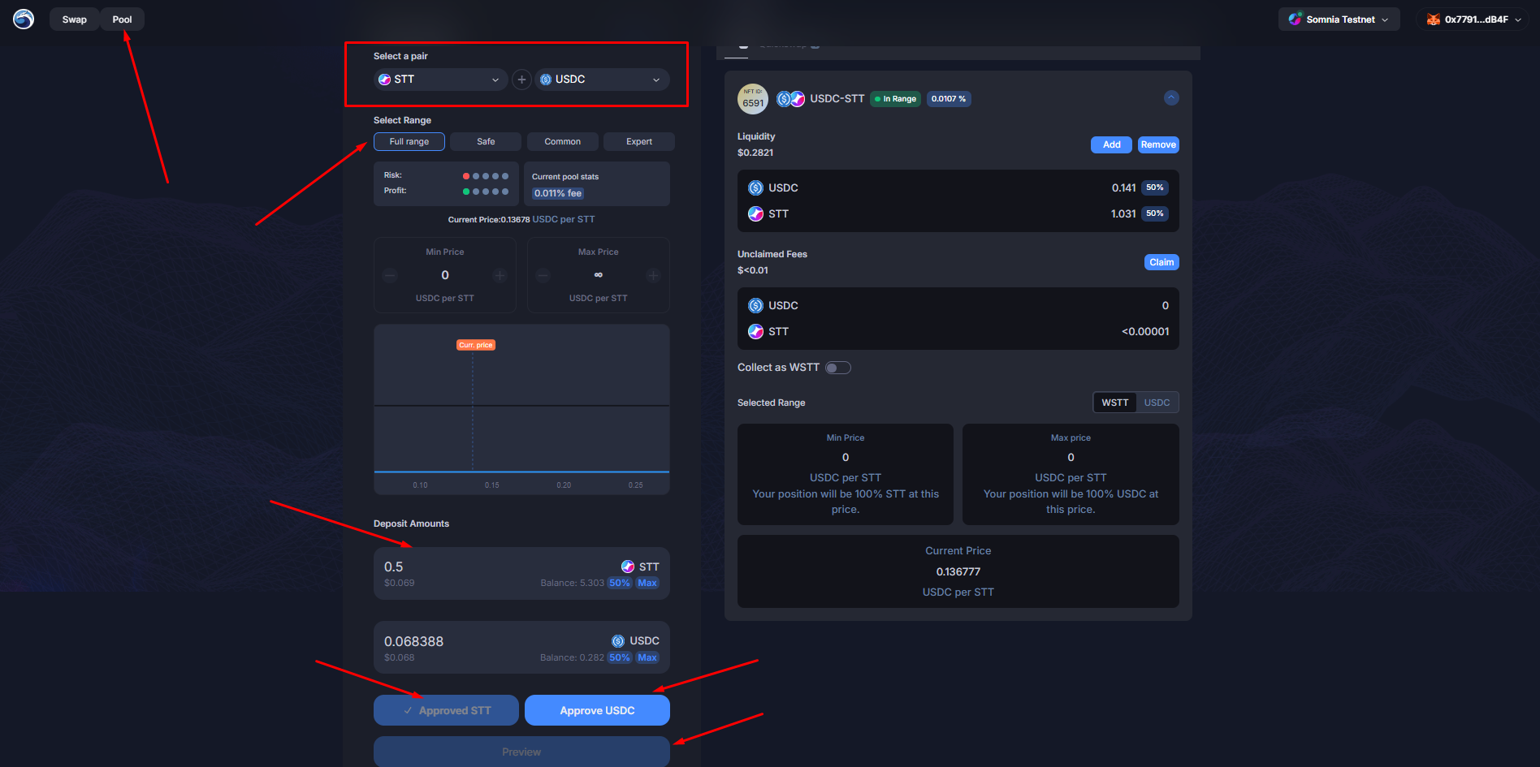The width and height of the screenshot is (1540, 767).
Task: Claim unclaimed fees
Action: pyautogui.click(x=1161, y=262)
